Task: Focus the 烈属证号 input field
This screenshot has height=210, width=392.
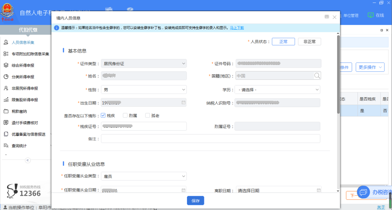Action: (x=277, y=126)
